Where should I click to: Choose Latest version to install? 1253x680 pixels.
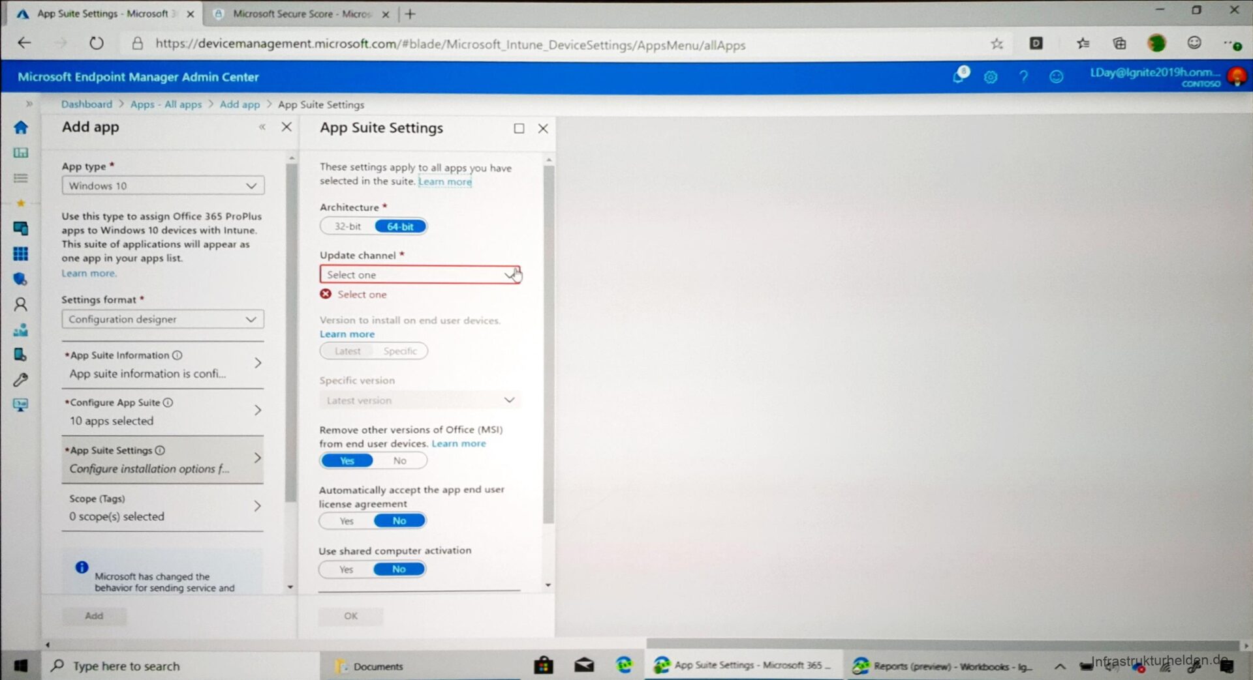pos(347,351)
